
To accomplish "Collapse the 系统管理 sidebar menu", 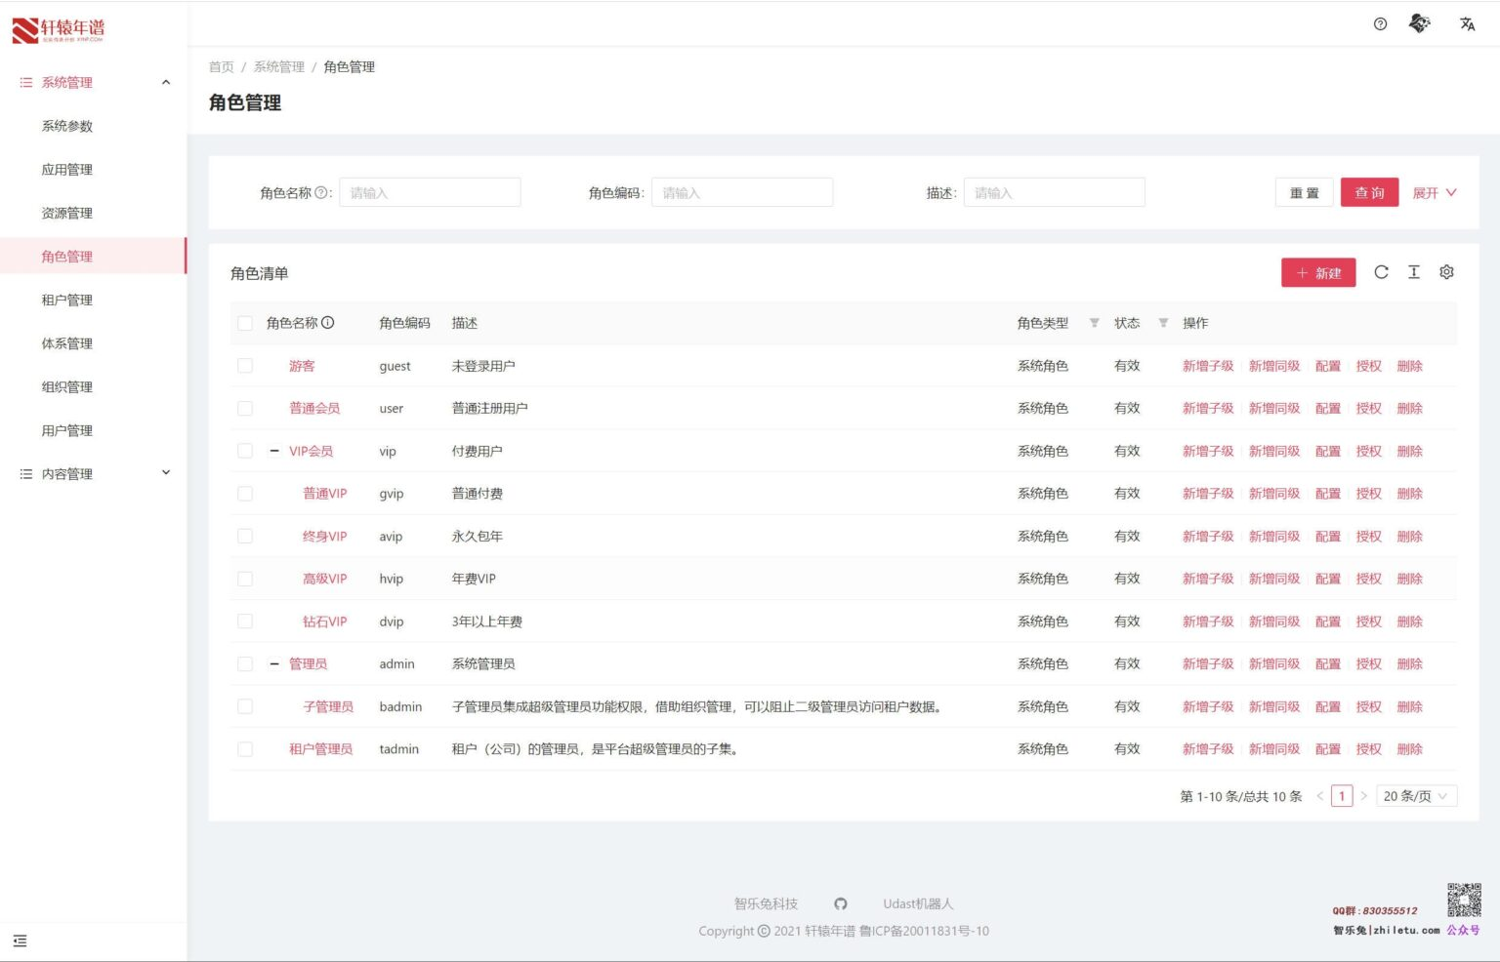I will [93, 83].
